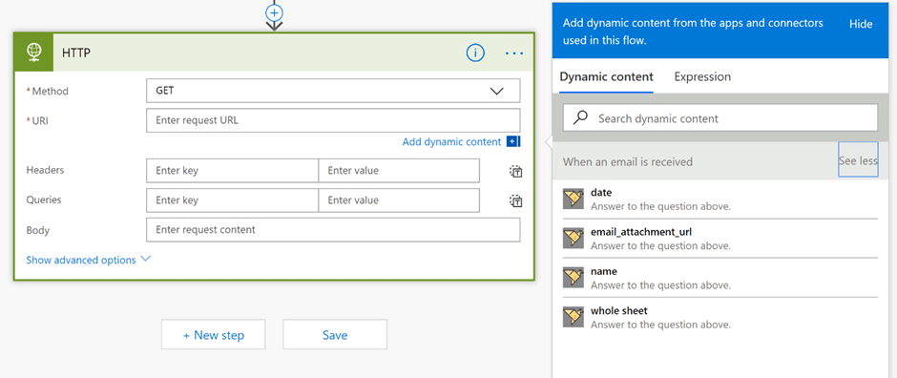This screenshot has height=378, width=897.
Task: Click the dynamic content plus icon
Action: click(513, 142)
